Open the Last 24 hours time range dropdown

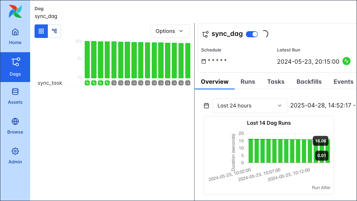[x=250, y=105]
